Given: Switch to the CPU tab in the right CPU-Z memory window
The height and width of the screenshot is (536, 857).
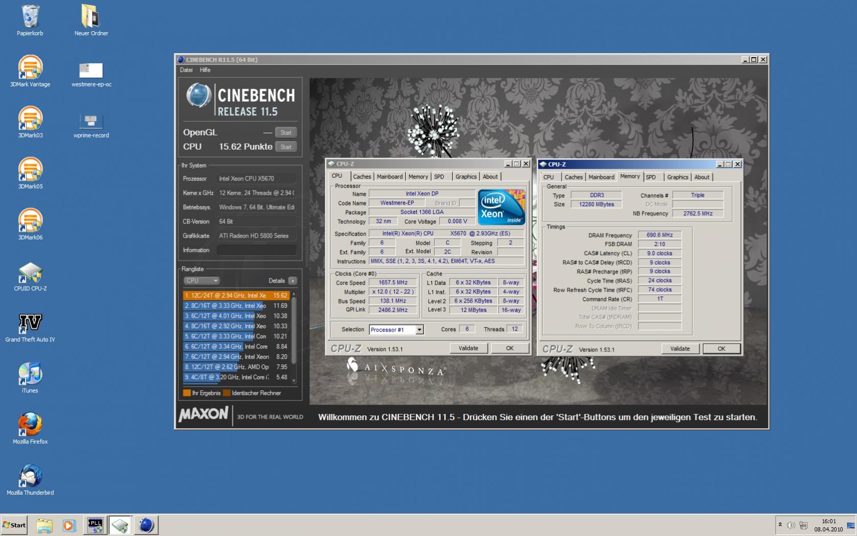Looking at the screenshot, I should click(x=549, y=177).
